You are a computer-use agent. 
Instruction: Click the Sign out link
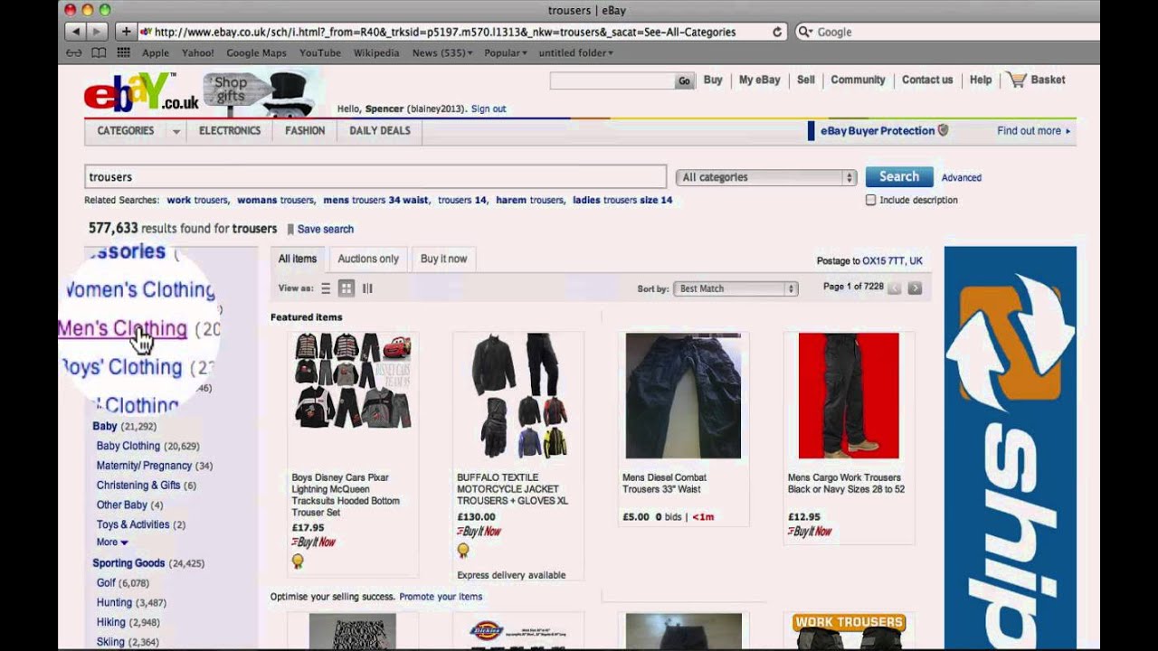coord(489,108)
